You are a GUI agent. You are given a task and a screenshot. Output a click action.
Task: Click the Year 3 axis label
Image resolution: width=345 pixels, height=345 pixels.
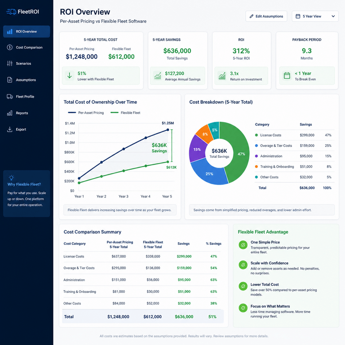123,196
